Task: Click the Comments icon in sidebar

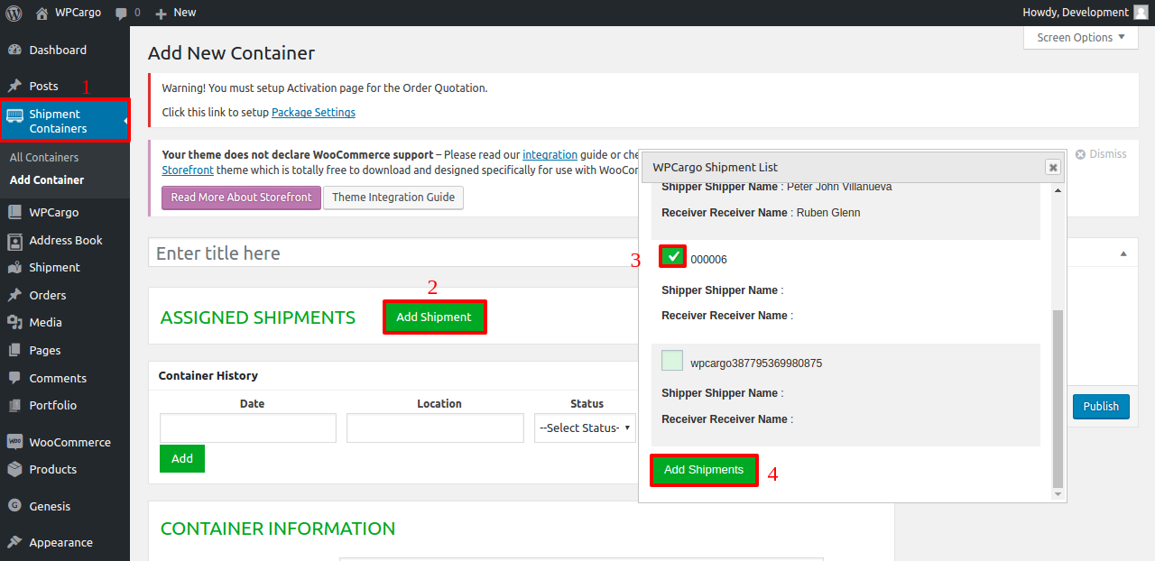Action: pyautogui.click(x=14, y=378)
